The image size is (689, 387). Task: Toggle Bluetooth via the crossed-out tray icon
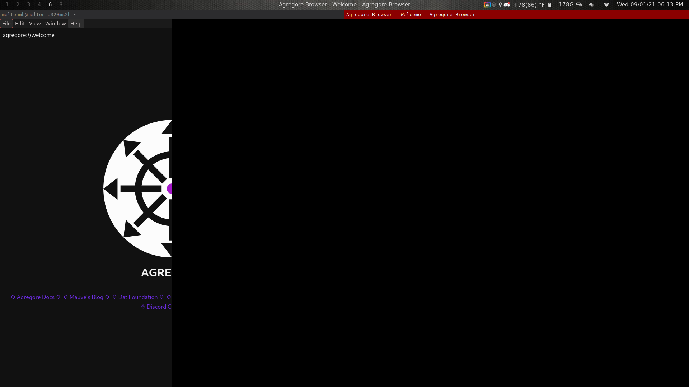tap(494, 5)
